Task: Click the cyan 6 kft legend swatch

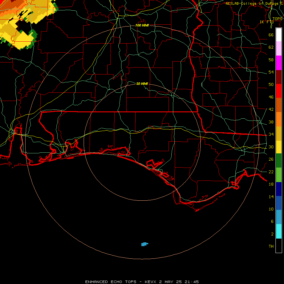Action: pyautogui.click(x=279, y=231)
